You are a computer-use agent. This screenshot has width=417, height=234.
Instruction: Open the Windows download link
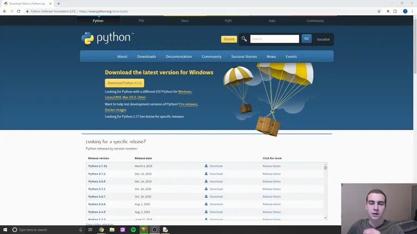coord(185,92)
